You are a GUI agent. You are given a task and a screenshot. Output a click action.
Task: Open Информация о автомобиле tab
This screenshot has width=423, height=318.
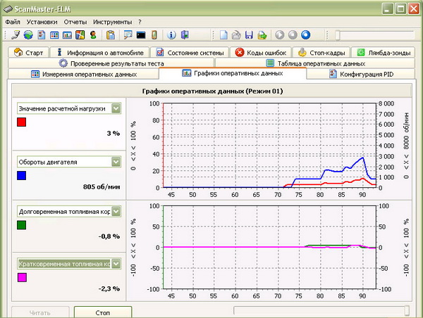tap(100, 53)
